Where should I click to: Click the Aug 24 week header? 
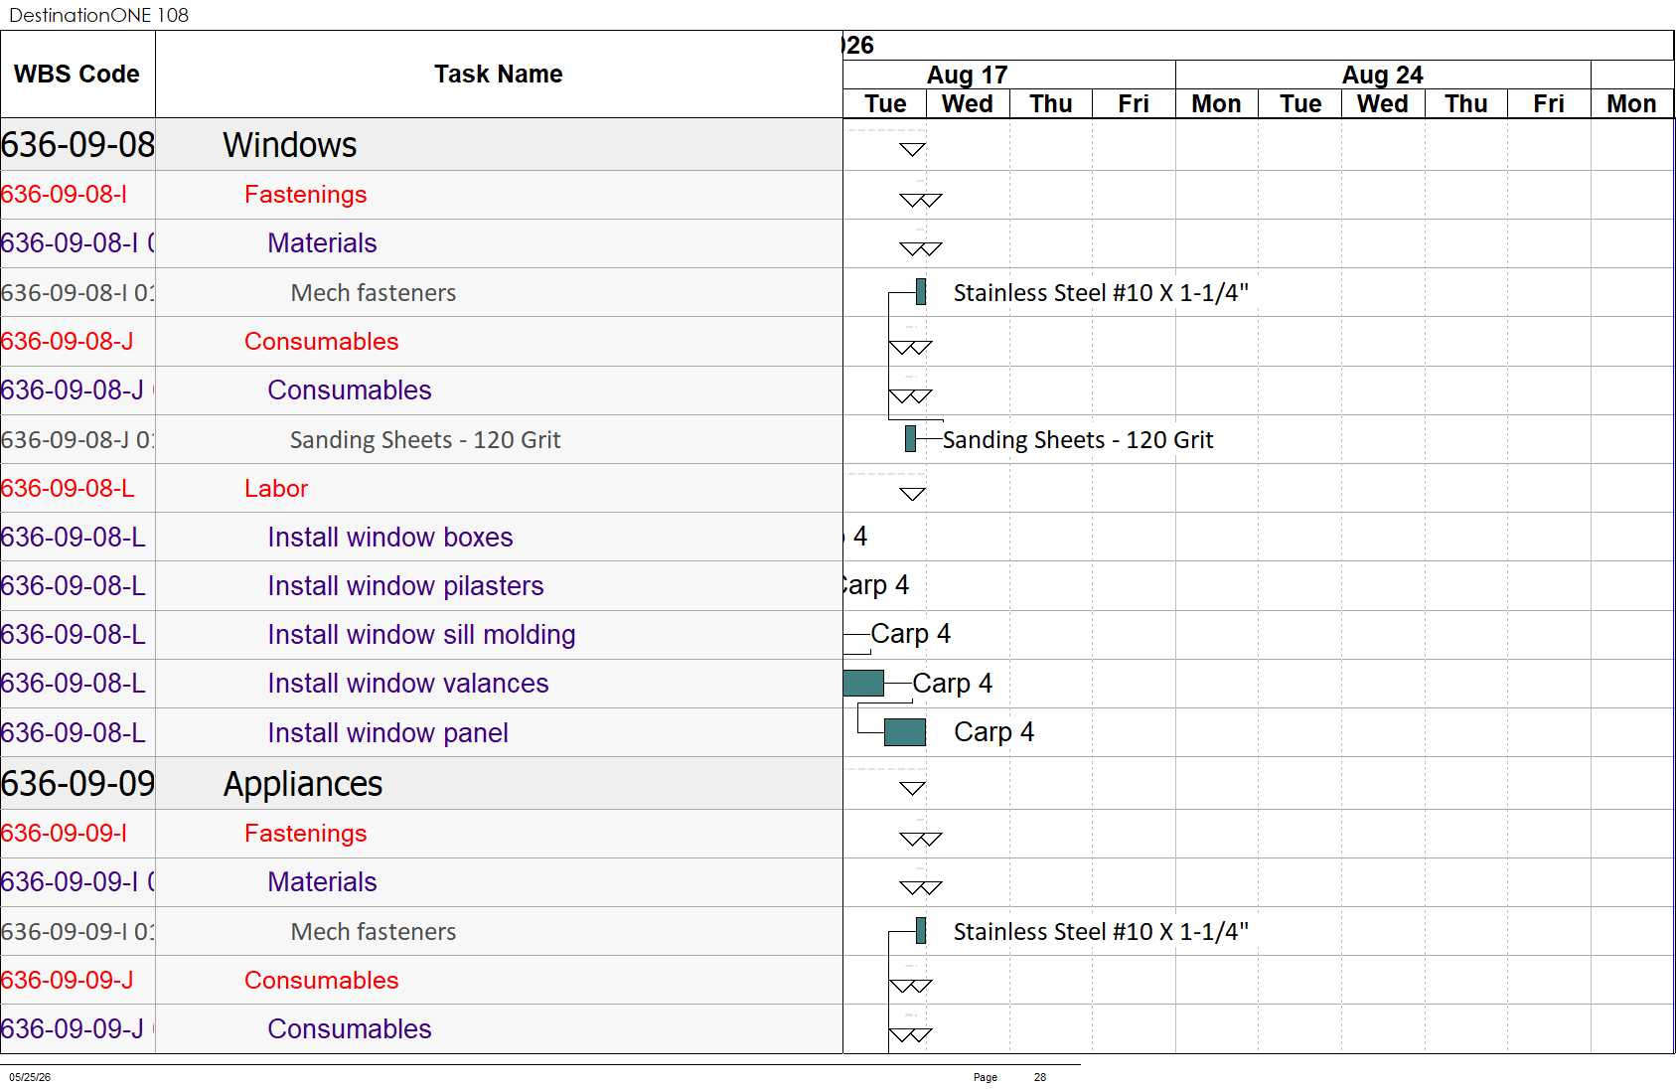[1383, 75]
